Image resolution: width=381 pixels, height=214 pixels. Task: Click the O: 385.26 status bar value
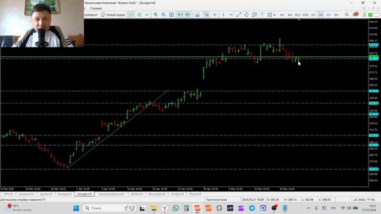tap(273, 200)
